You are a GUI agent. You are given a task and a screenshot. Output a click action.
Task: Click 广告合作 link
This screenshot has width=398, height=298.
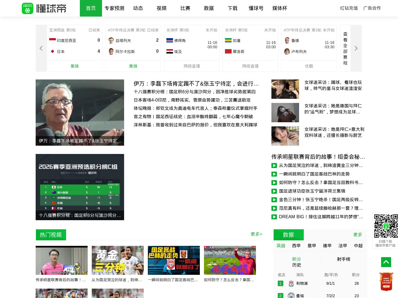click(x=372, y=8)
